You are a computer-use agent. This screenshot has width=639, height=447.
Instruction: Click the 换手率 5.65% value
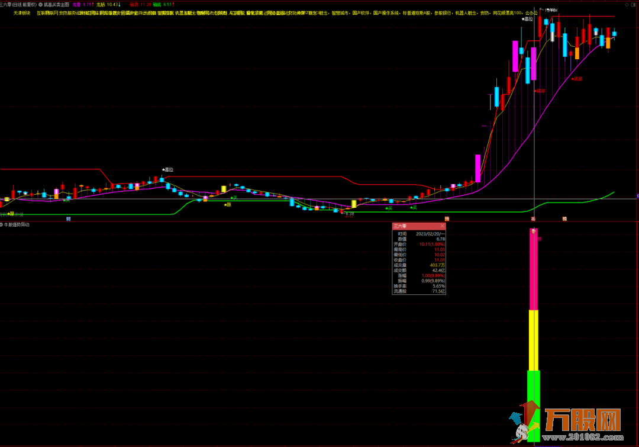pos(438,287)
